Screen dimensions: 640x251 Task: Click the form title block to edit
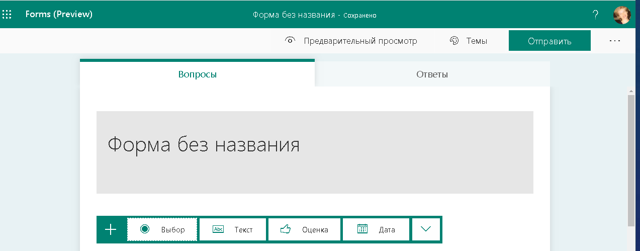coord(315,152)
